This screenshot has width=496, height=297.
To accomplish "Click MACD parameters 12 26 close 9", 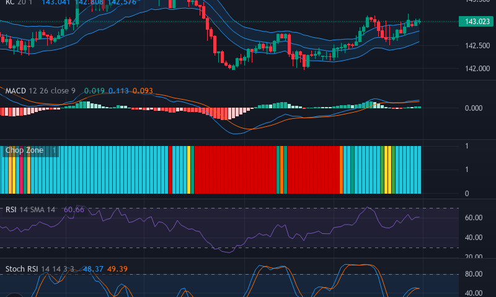I will [x=52, y=91].
